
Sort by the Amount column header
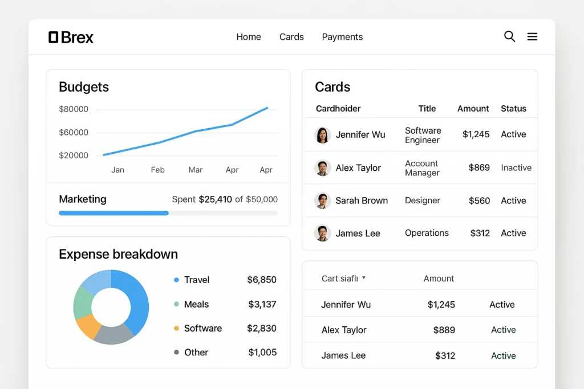[x=473, y=108]
